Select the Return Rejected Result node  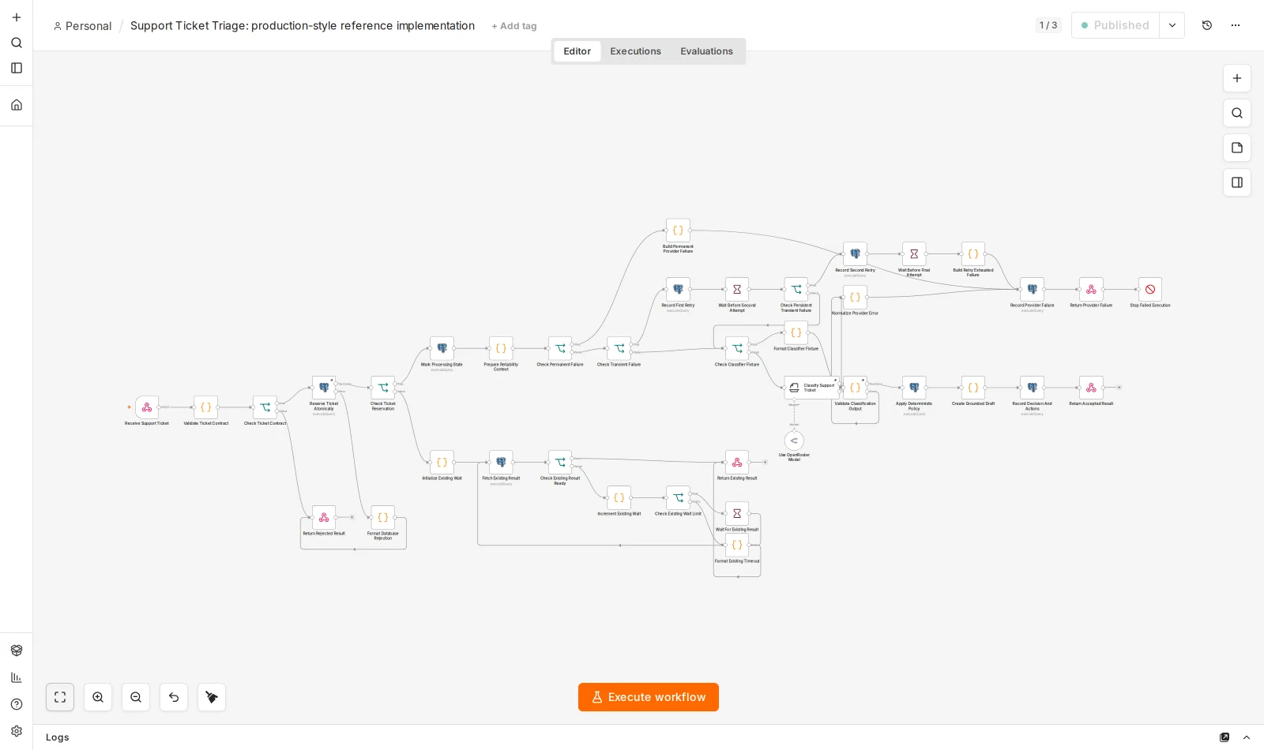click(324, 517)
